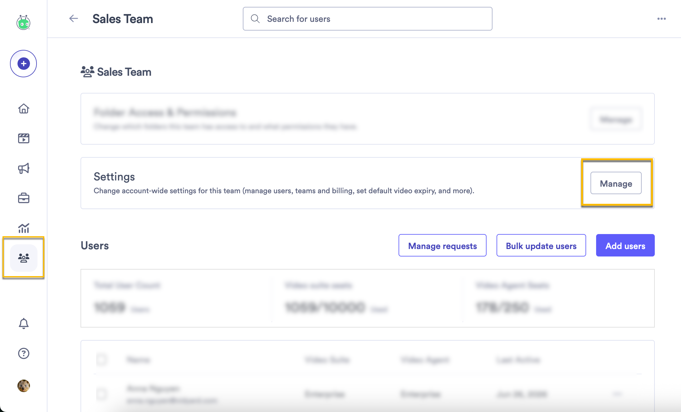Open the help question mark icon
The image size is (681, 412).
[x=24, y=353]
